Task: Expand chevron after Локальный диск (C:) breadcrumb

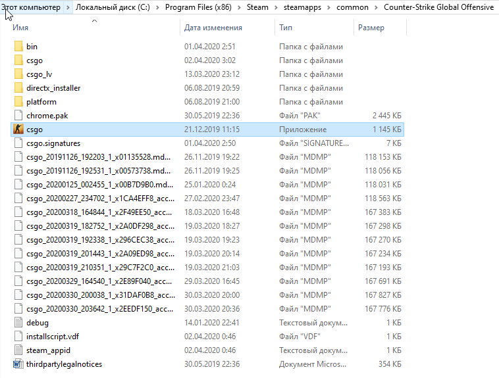Action: point(157,7)
